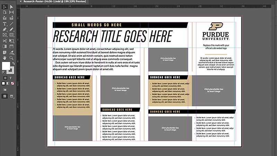
Task: Click bottom-left image placeholder box
Action: pyautogui.click(x=72, y=128)
